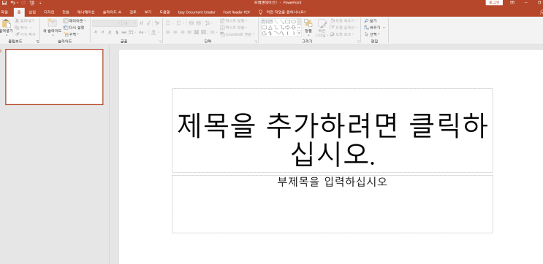The height and width of the screenshot is (264, 543).
Task: Open Select (선택) dropdown in editing group
Action: (x=372, y=34)
